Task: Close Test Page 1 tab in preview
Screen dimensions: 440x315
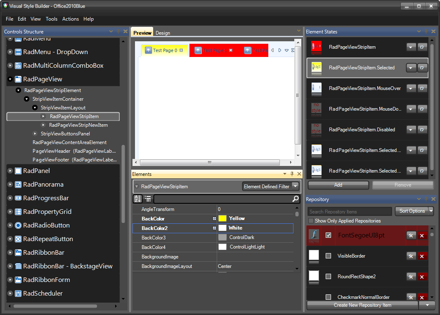Action: [231, 50]
